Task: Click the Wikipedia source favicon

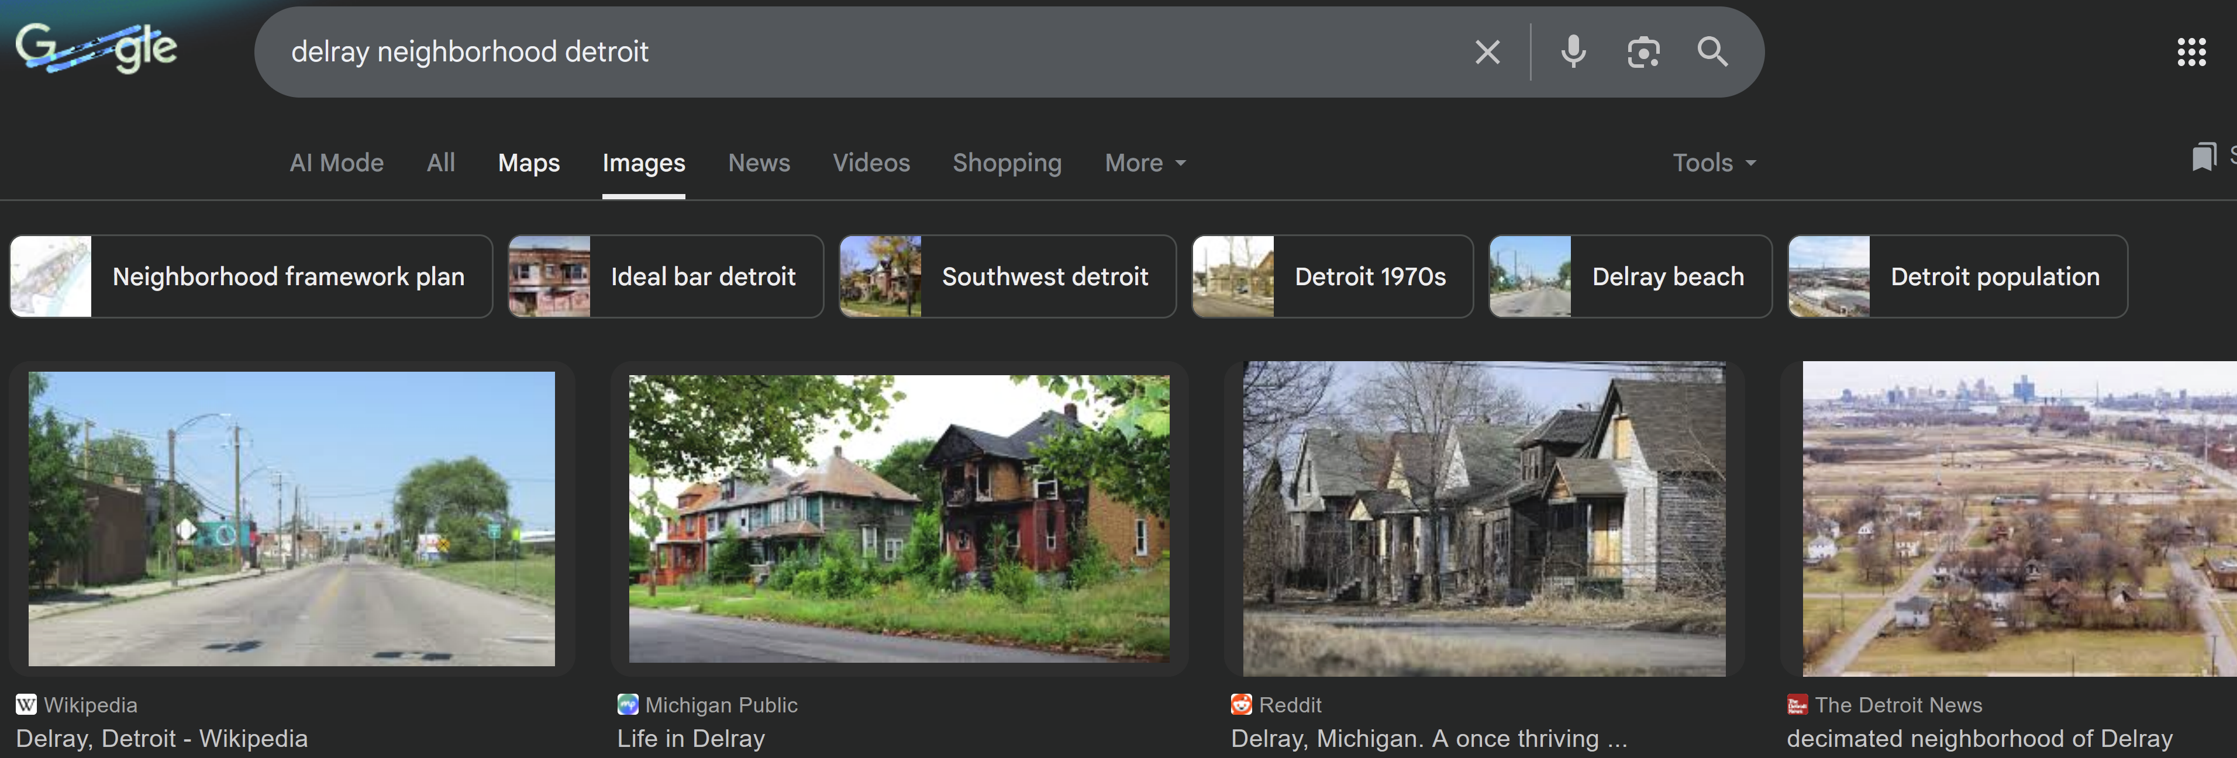Action: tap(26, 704)
